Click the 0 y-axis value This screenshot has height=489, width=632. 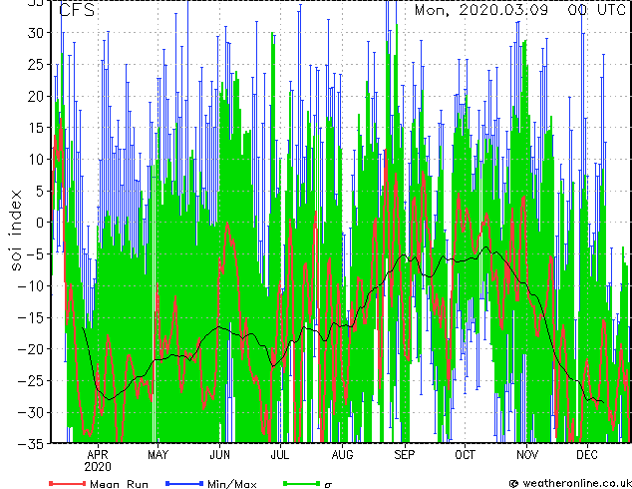(40, 223)
